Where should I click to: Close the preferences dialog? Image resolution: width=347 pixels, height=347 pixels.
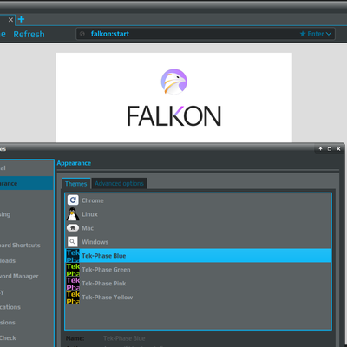tap(338, 149)
